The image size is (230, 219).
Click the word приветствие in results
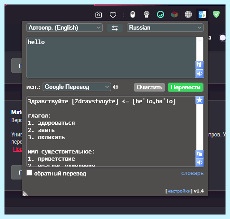click(56, 159)
